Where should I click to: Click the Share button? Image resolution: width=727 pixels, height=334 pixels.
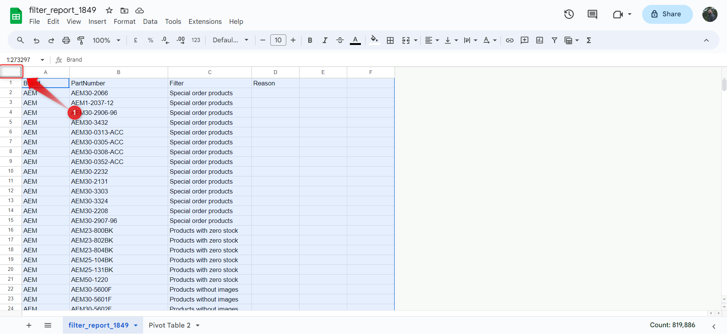[667, 14]
